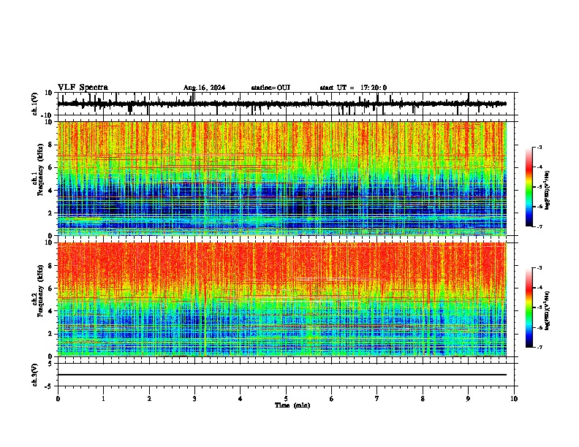The width and height of the screenshot is (579, 447).
Task: Click the "VLF Spectra" title text
Action: tap(83, 88)
